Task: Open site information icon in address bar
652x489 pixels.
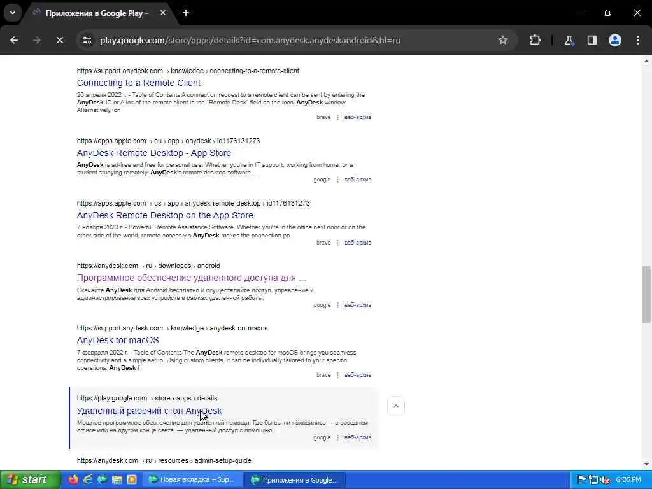Action: pyautogui.click(x=87, y=40)
